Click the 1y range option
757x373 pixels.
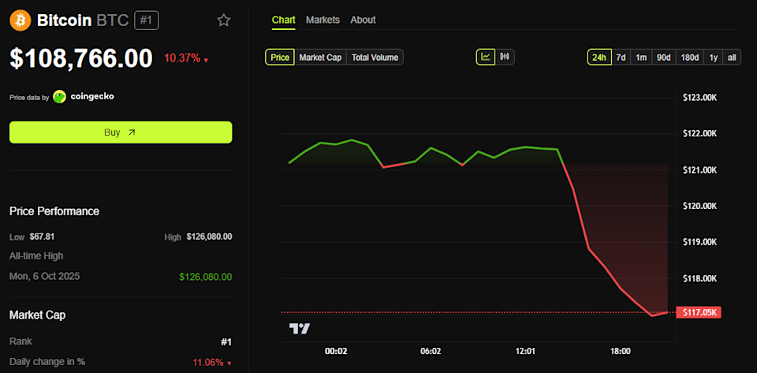(x=713, y=57)
